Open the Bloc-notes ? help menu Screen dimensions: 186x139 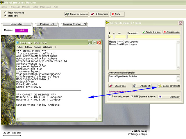click(x=56, y=47)
